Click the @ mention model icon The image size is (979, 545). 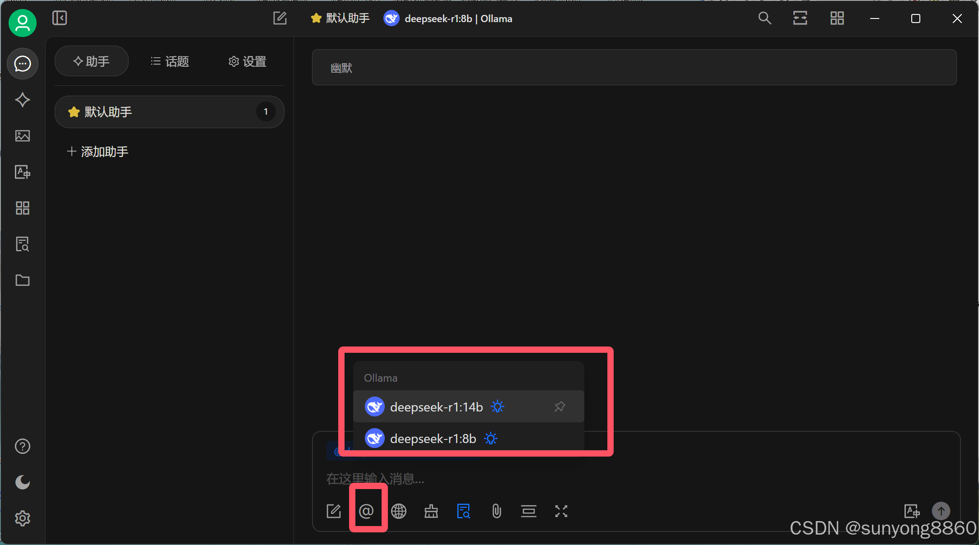[x=366, y=511]
